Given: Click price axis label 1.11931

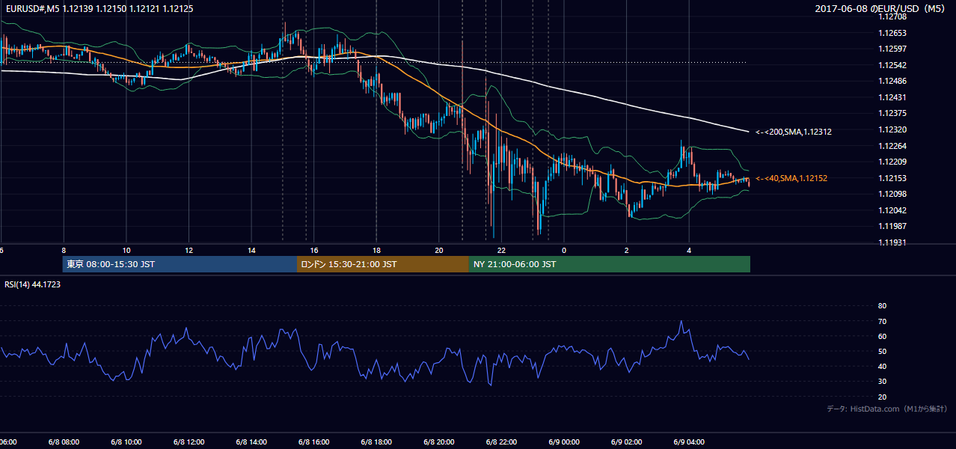Looking at the screenshot, I should point(892,242).
